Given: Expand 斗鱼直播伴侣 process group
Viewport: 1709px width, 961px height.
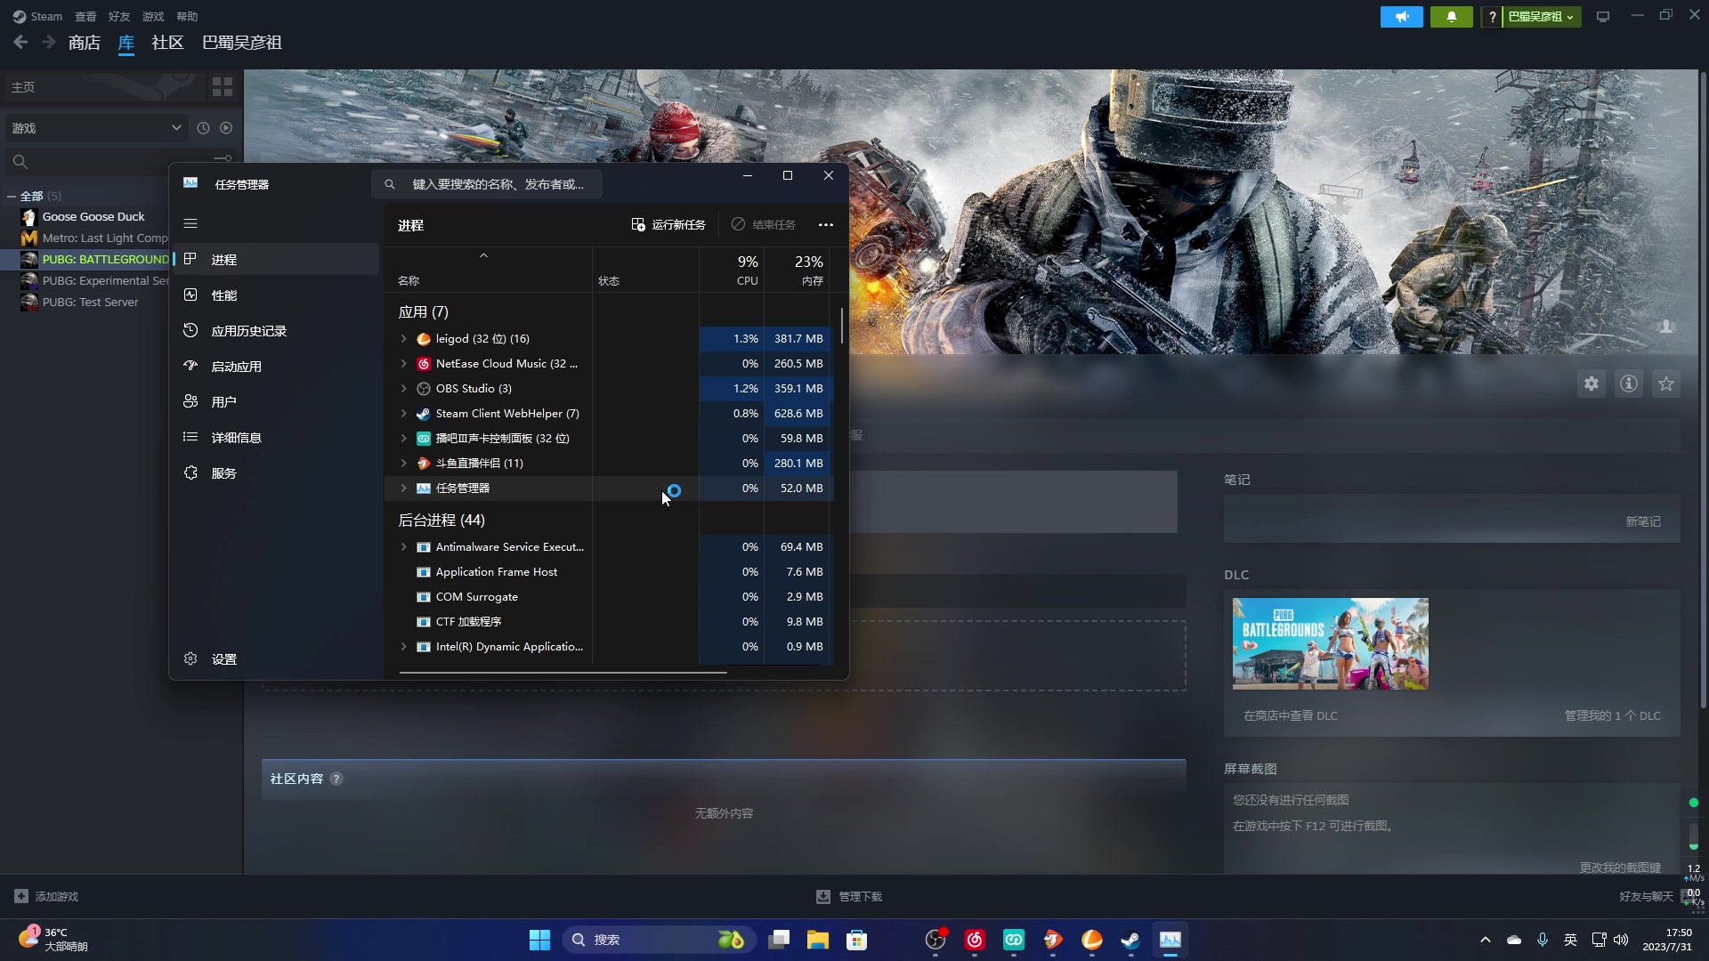Looking at the screenshot, I should point(403,464).
